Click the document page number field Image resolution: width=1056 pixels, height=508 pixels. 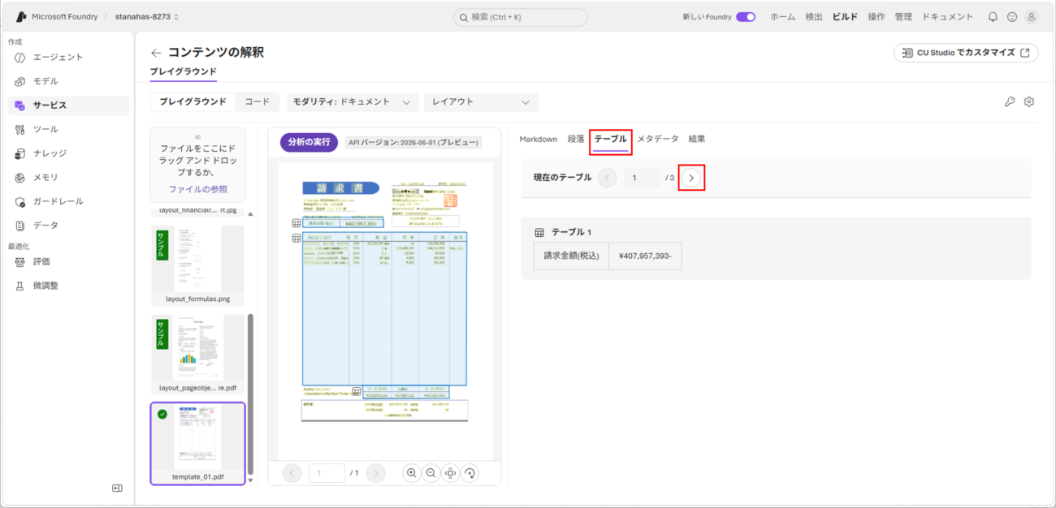point(327,473)
